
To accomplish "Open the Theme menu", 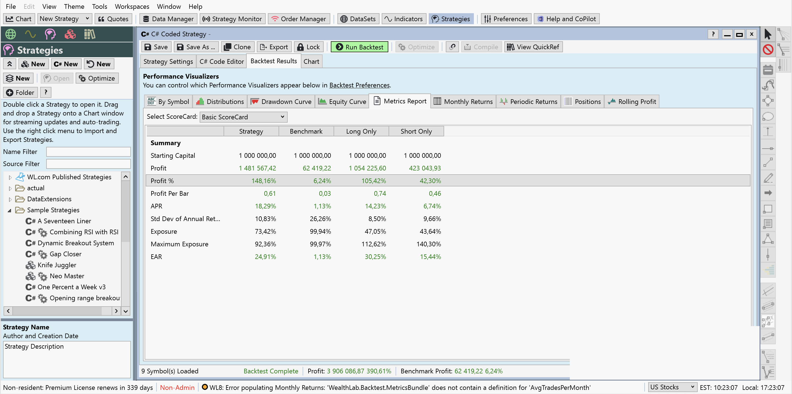I will [74, 6].
